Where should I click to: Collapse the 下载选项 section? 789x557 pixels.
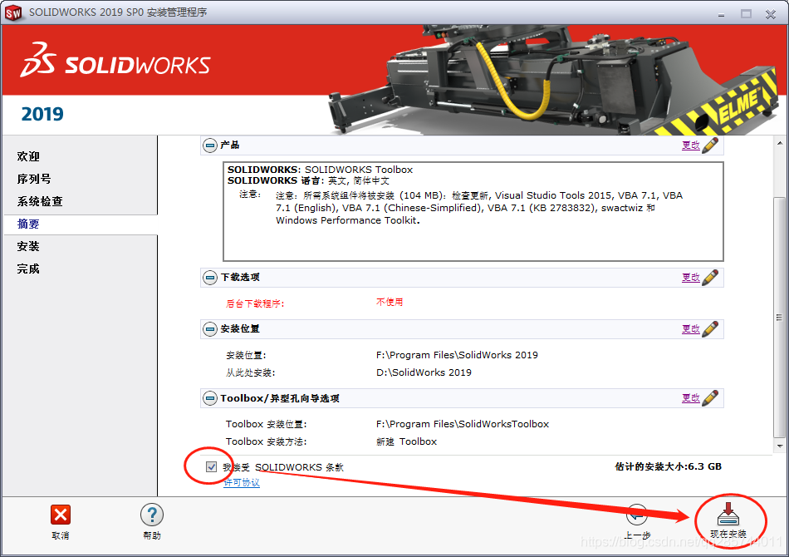210,278
